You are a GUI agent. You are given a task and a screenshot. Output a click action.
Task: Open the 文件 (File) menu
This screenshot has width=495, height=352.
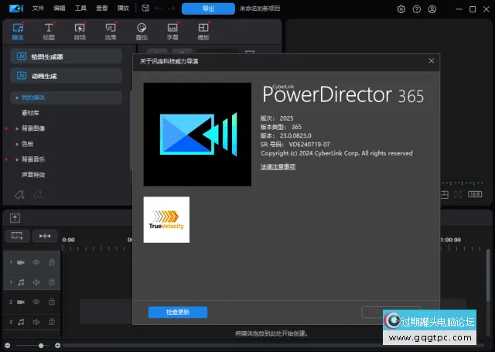39,9
